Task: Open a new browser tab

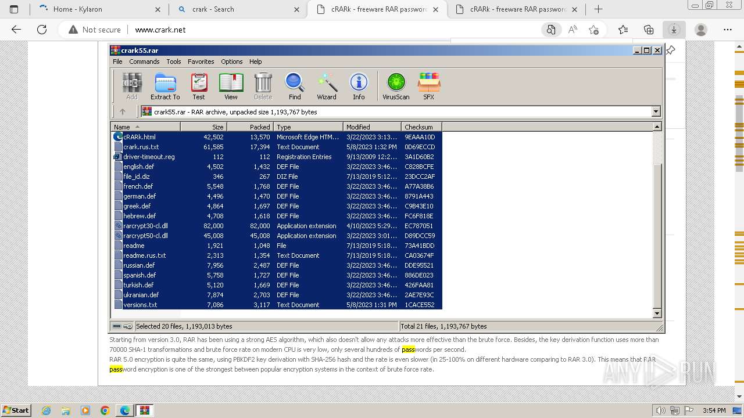Action: [x=598, y=9]
